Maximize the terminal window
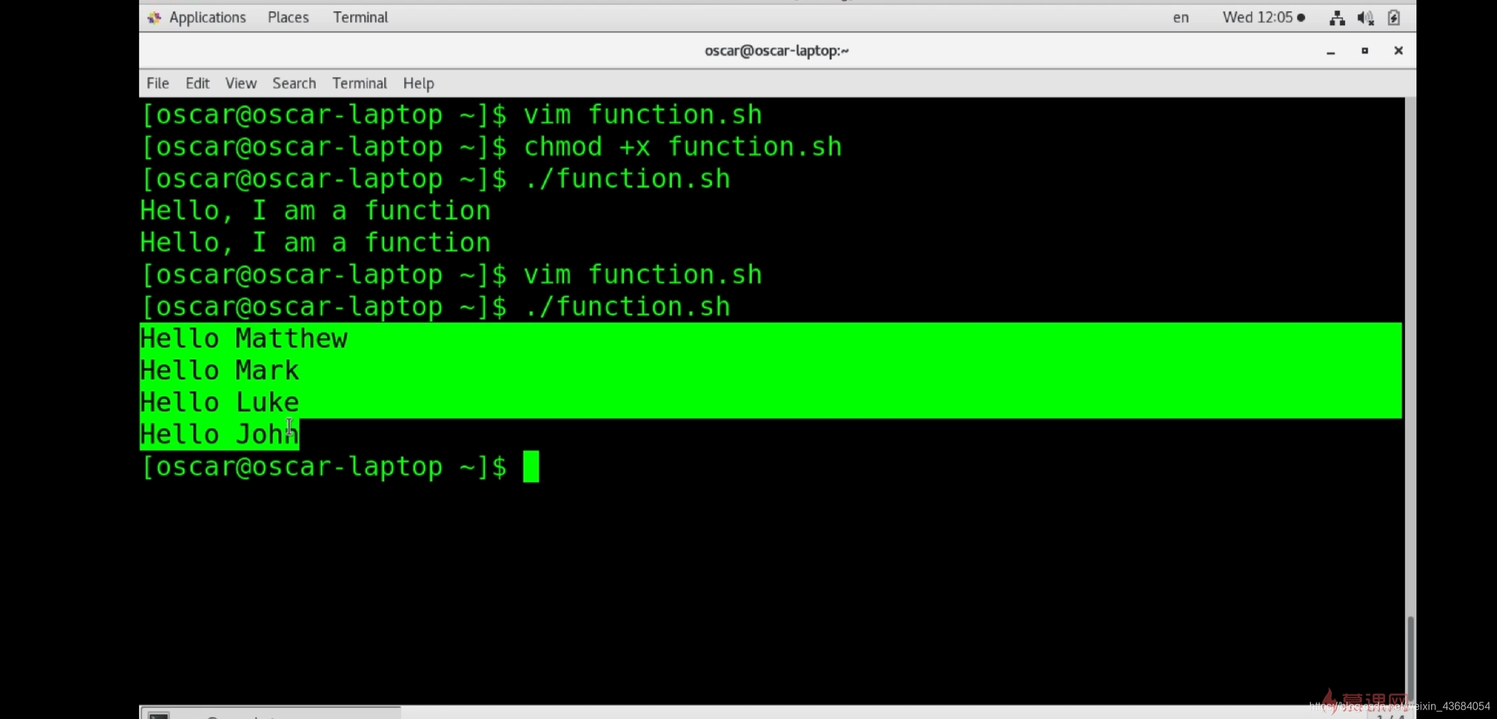Image resolution: width=1497 pixels, height=719 pixels. pyautogui.click(x=1364, y=51)
